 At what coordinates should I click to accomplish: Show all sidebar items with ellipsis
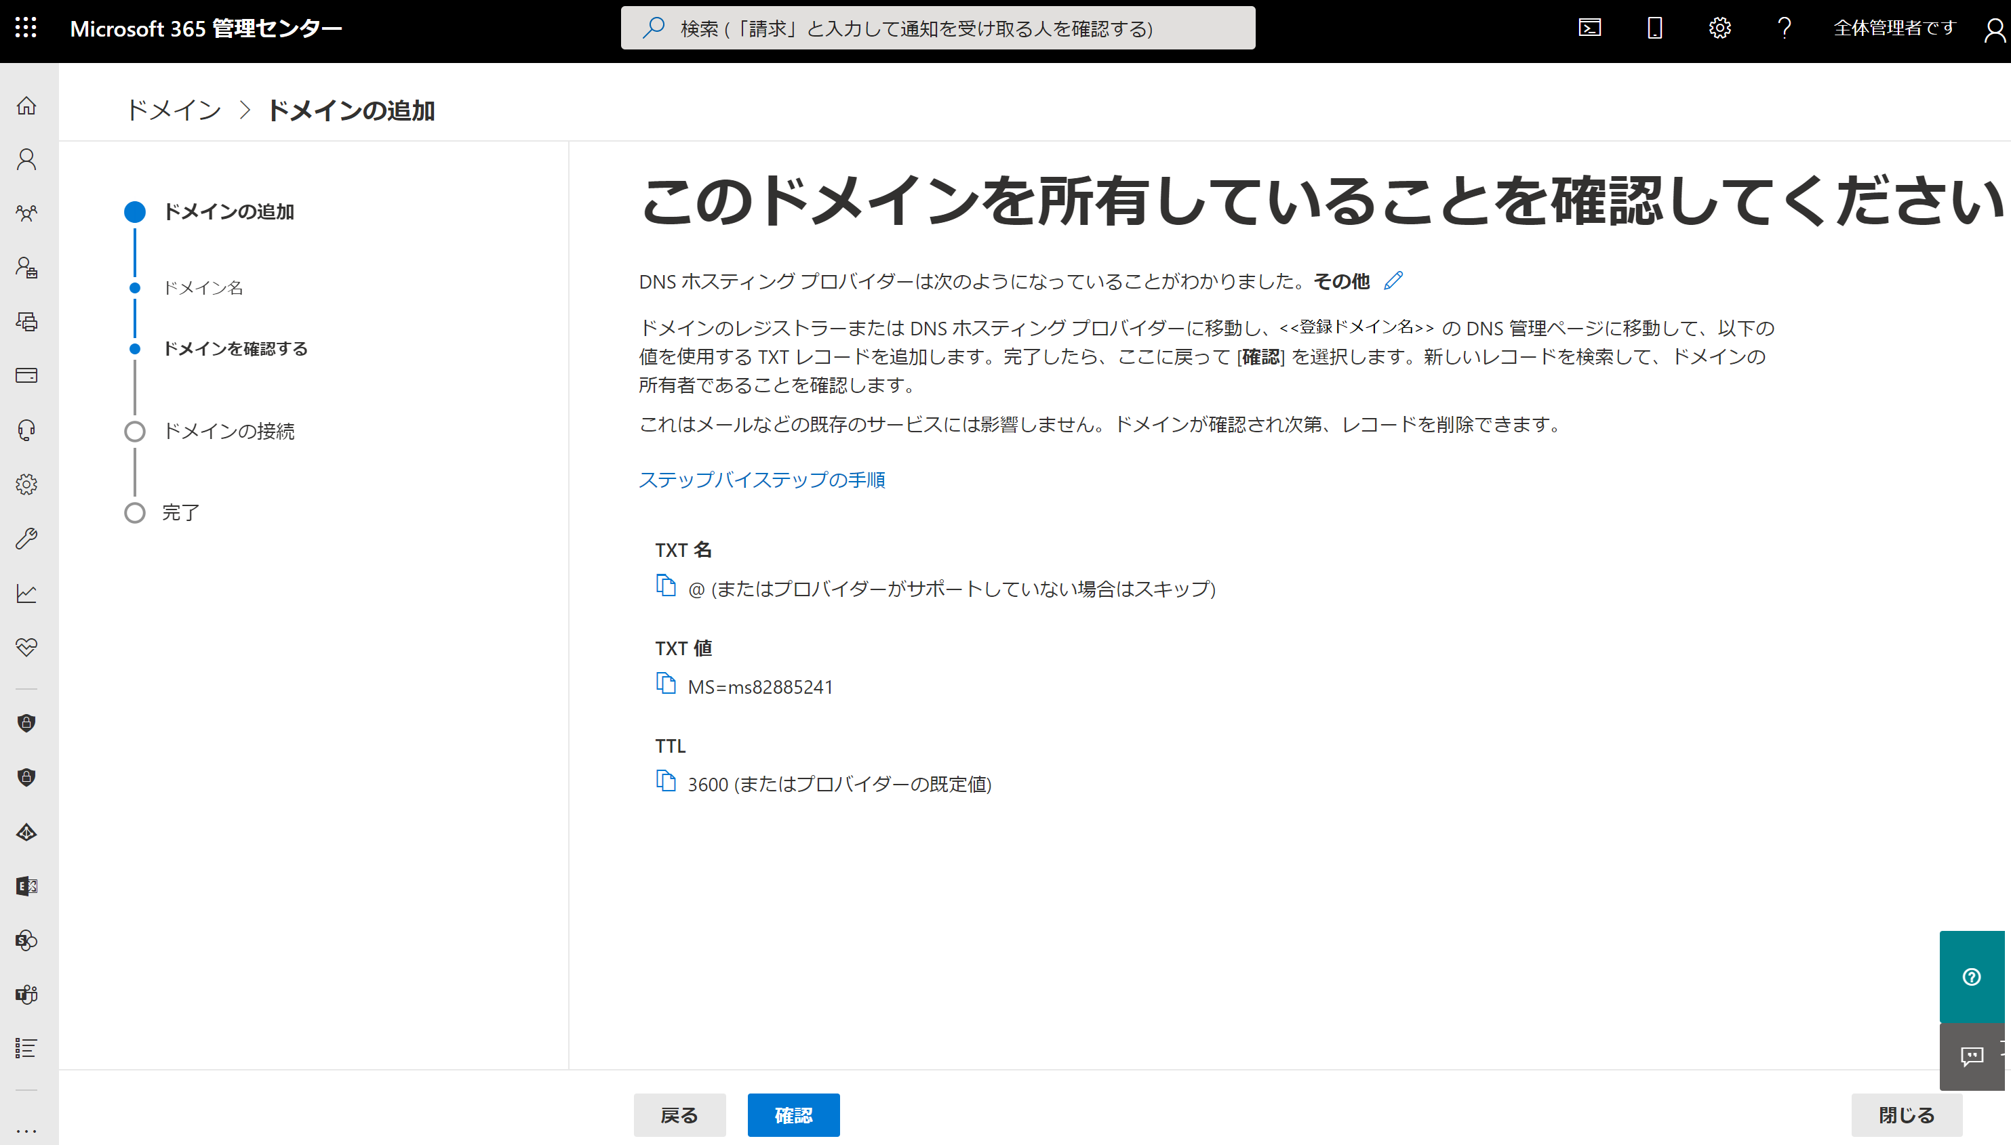26,1131
